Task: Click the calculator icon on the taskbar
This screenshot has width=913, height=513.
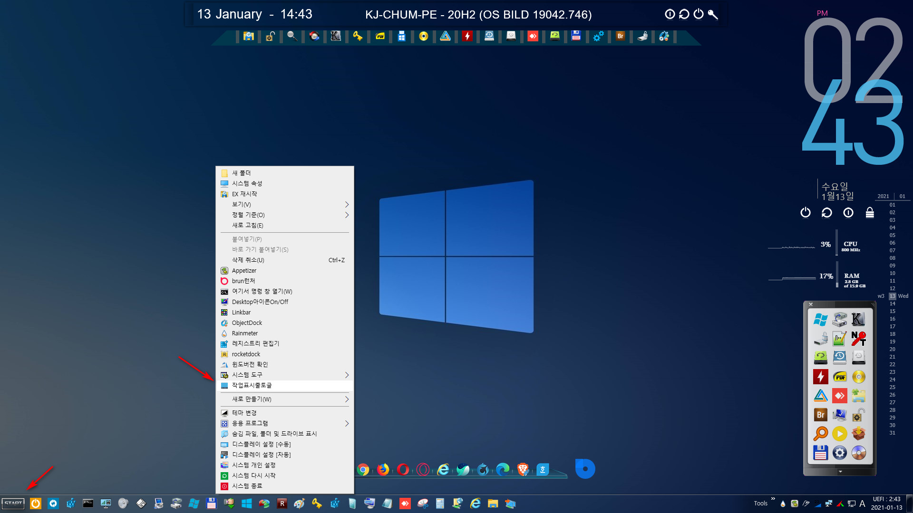Action: tap(440, 503)
